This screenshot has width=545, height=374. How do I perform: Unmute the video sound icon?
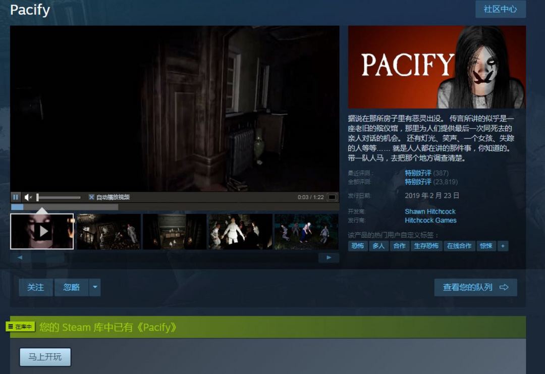pyautogui.click(x=28, y=197)
